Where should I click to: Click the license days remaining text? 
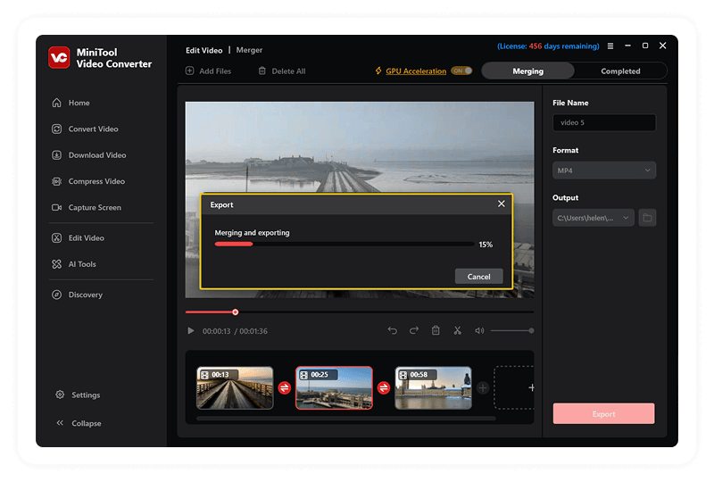coord(548,46)
